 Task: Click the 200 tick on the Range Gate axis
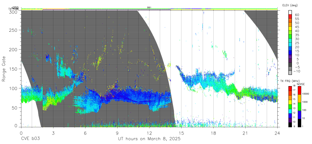pos(13,49)
